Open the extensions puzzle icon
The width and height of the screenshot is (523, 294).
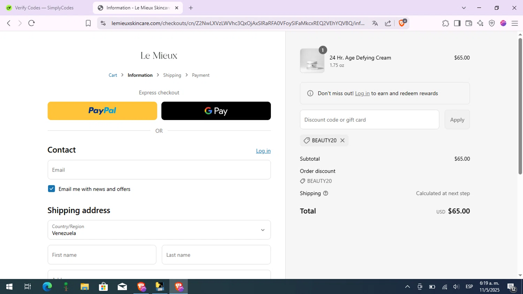(x=446, y=23)
